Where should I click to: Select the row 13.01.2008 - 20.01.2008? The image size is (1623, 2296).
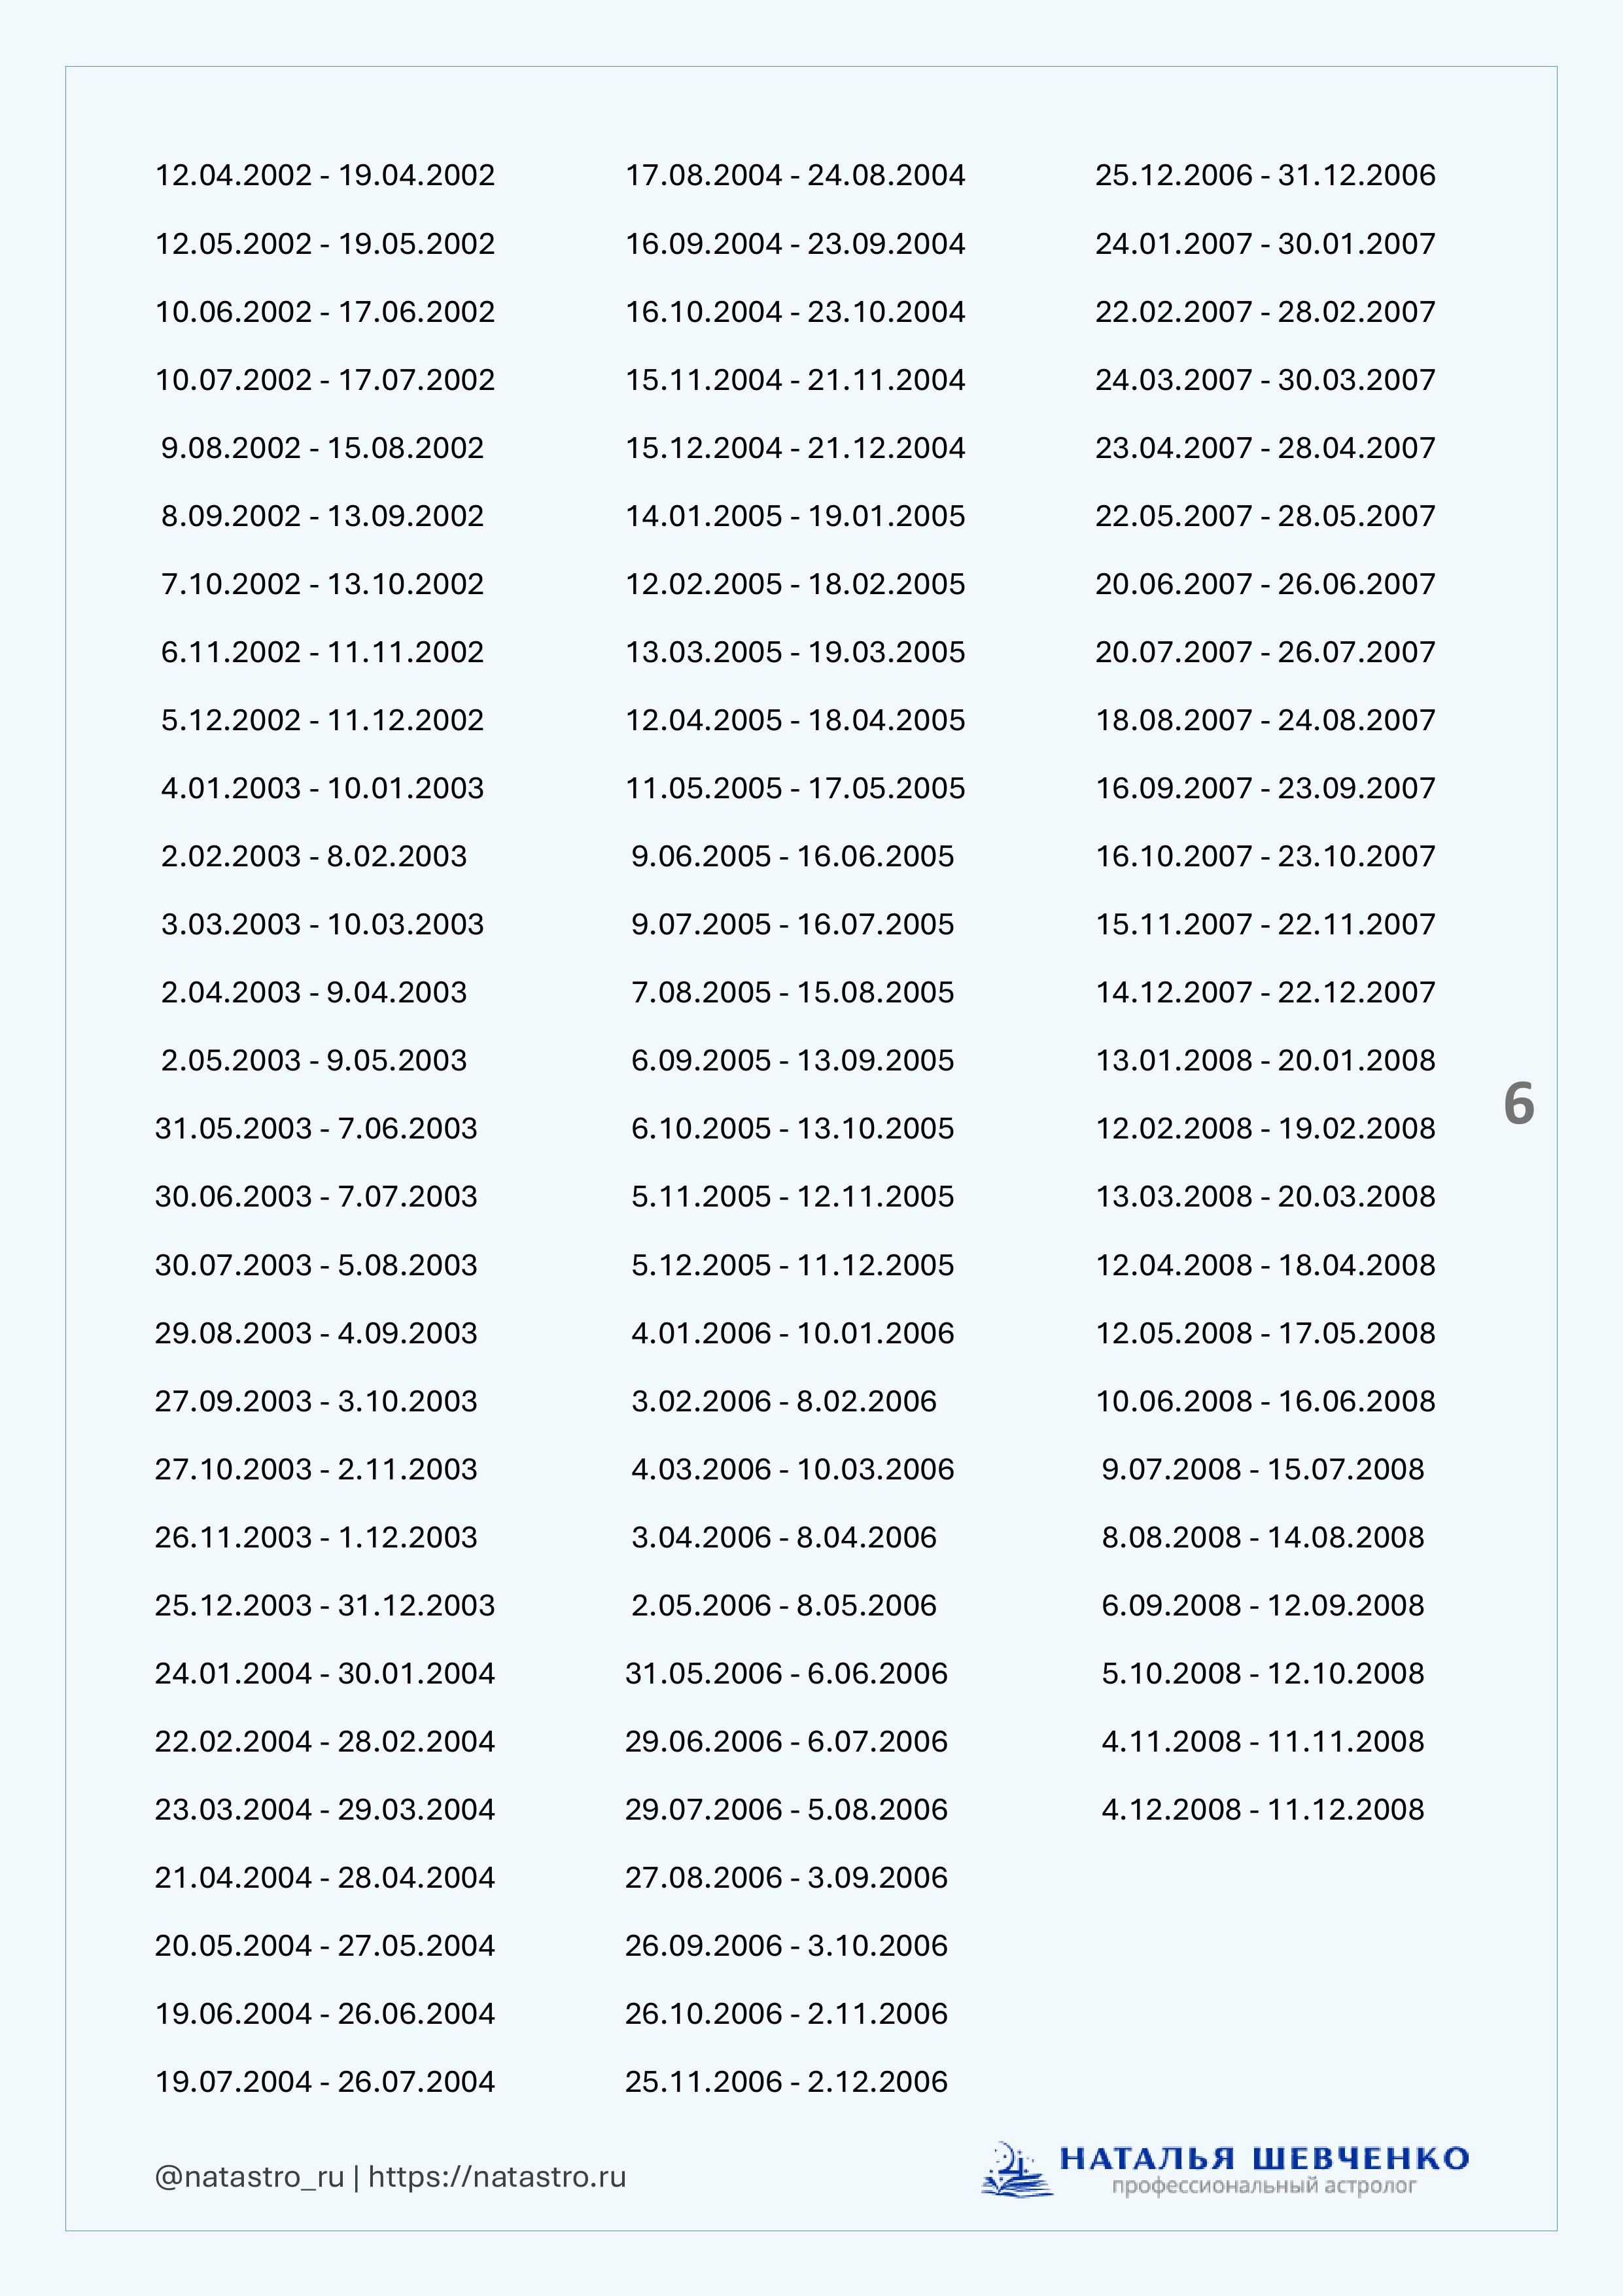coord(1265,1060)
